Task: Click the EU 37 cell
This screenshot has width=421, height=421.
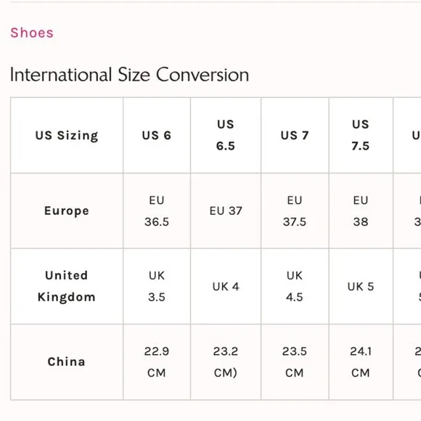Action: [x=226, y=210]
